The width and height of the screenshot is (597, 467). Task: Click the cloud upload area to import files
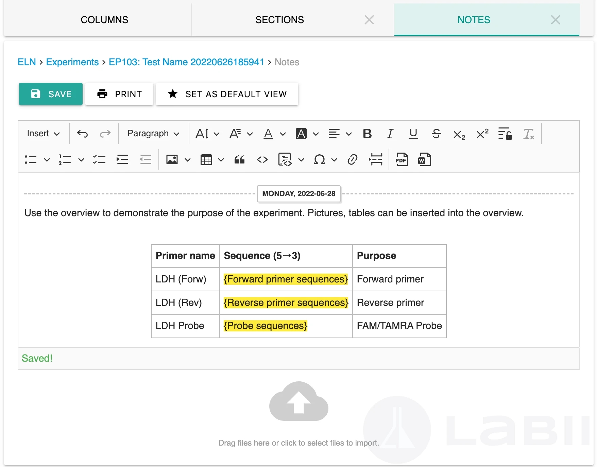[x=298, y=402]
